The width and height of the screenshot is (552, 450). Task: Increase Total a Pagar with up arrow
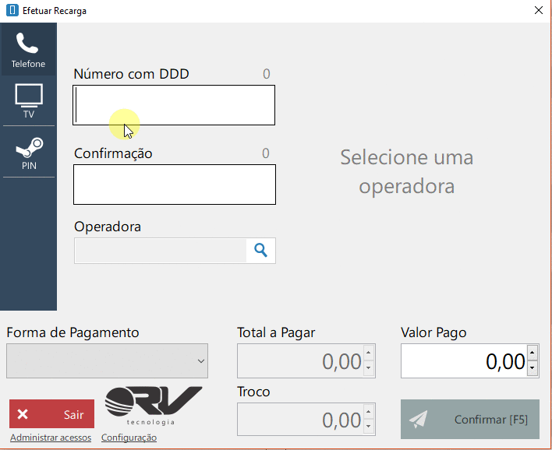coord(370,353)
